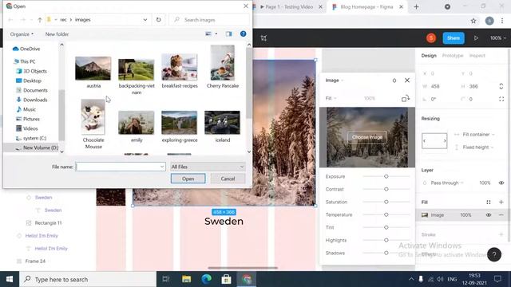This screenshot has width=511, height=287.
Task: Click the Figma Present play icon
Action: pos(476,38)
